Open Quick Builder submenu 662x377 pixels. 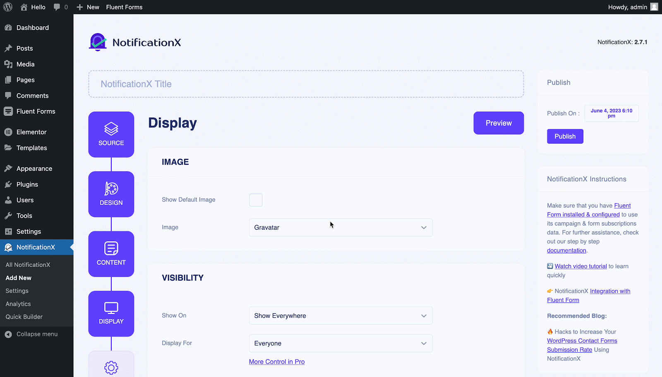24,317
